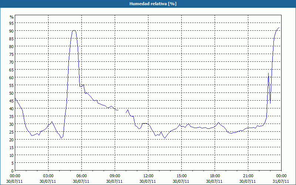Select the 55 y-axis tick label
Screen dimensions: 296x185
(11, 85)
